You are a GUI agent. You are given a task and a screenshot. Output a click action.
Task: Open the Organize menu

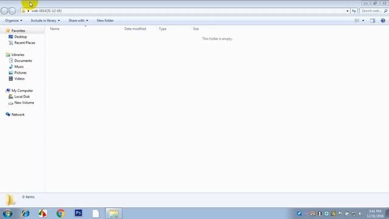coord(13,21)
